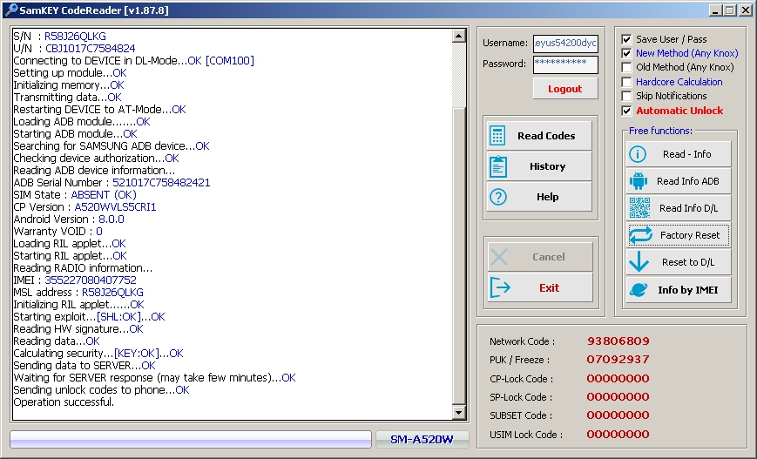Click the Android Version 8.0.0 value
The width and height of the screenshot is (757, 459).
point(112,219)
